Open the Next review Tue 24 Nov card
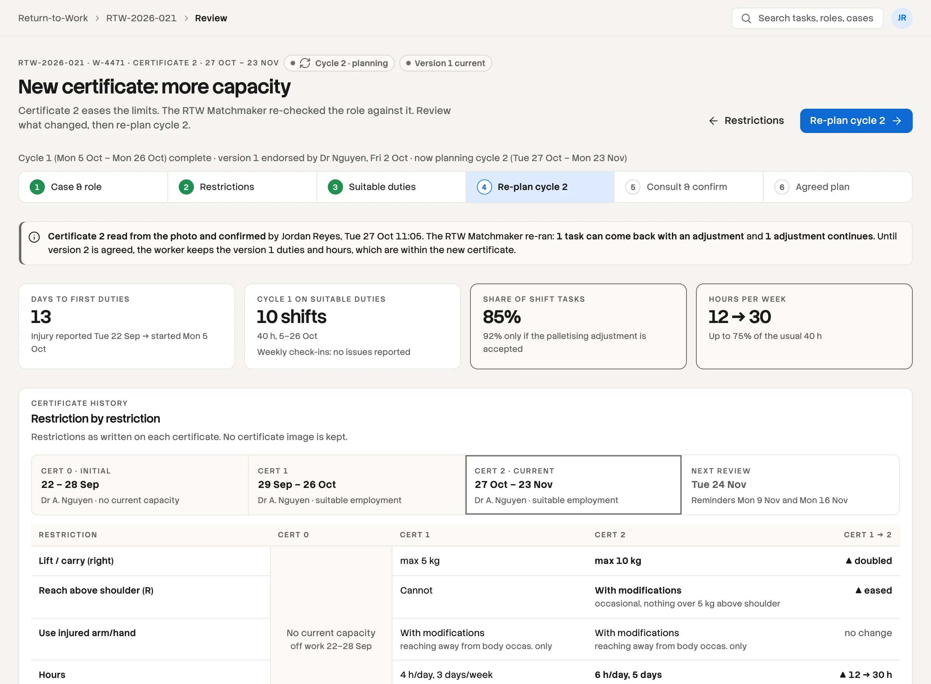 [790, 485]
